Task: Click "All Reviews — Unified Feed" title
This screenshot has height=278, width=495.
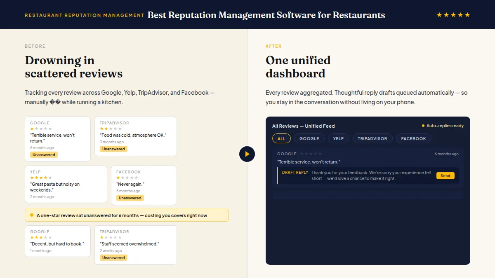Action: tap(304, 126)
